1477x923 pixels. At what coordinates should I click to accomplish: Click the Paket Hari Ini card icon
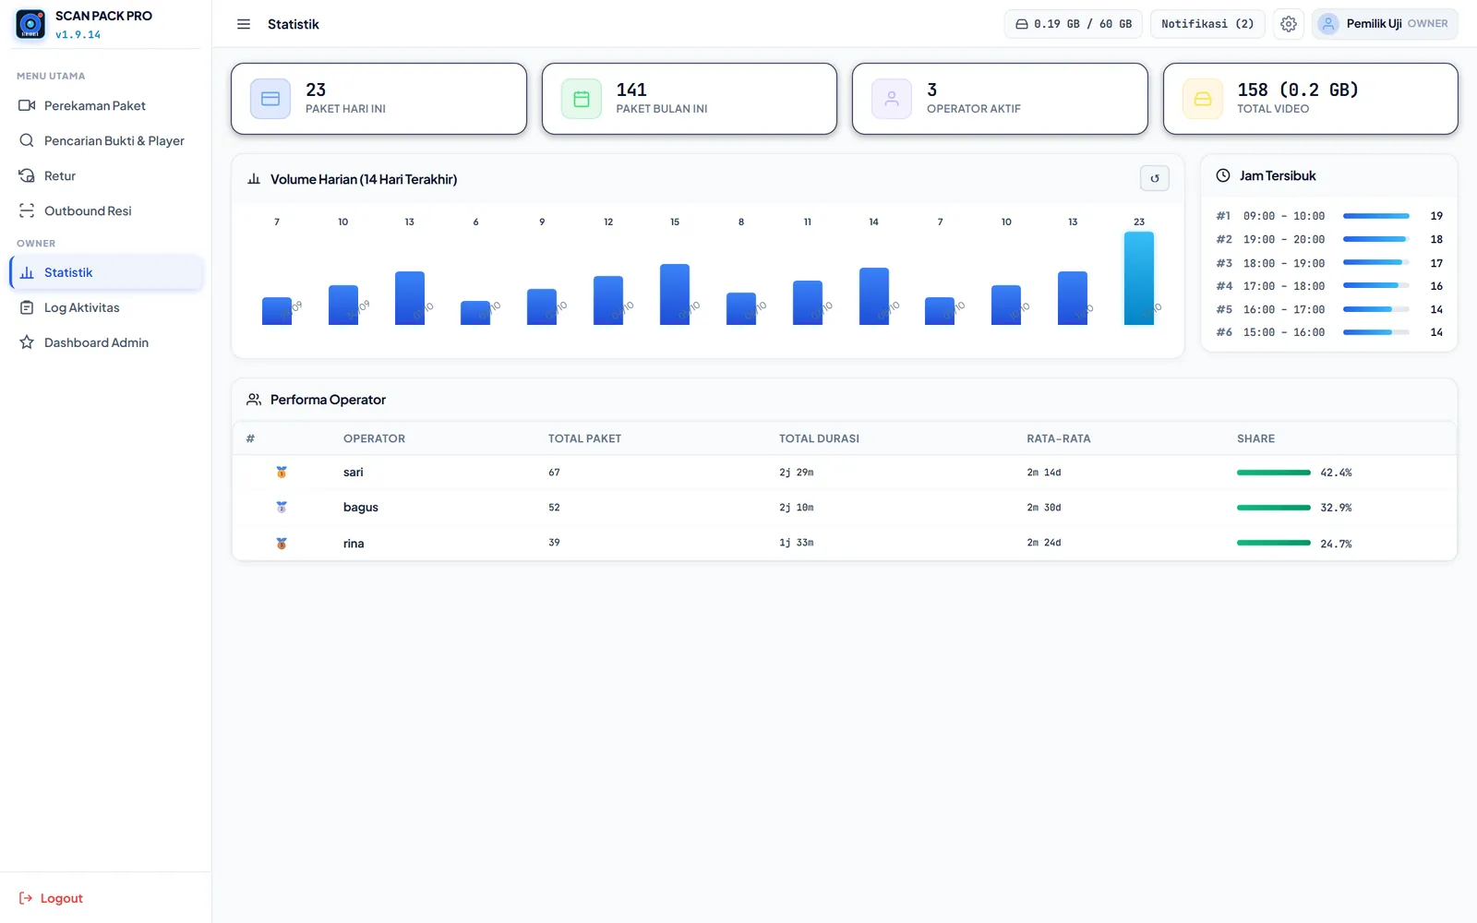(270, 99)
